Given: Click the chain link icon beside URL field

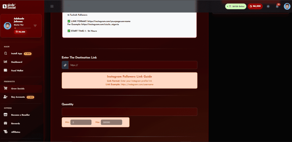Looking at the screenshot, I should tap(65, 65).
